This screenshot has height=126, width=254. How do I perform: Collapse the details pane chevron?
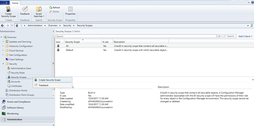253,79
